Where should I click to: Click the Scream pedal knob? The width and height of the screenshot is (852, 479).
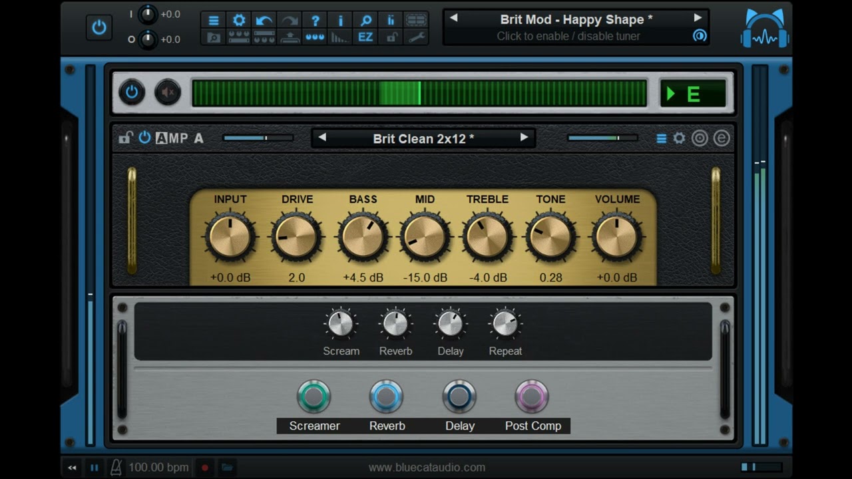coord(341,324)
